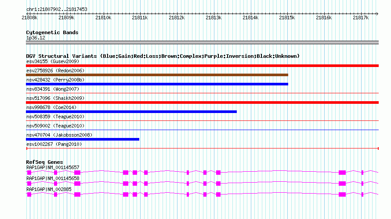
Task: Click the 21816k ruler label
Action: point(324,18)
